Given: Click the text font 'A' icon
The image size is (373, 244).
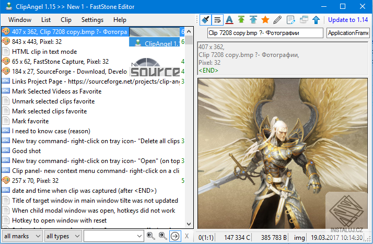Looking at the screenshot, I should point(229,20).
